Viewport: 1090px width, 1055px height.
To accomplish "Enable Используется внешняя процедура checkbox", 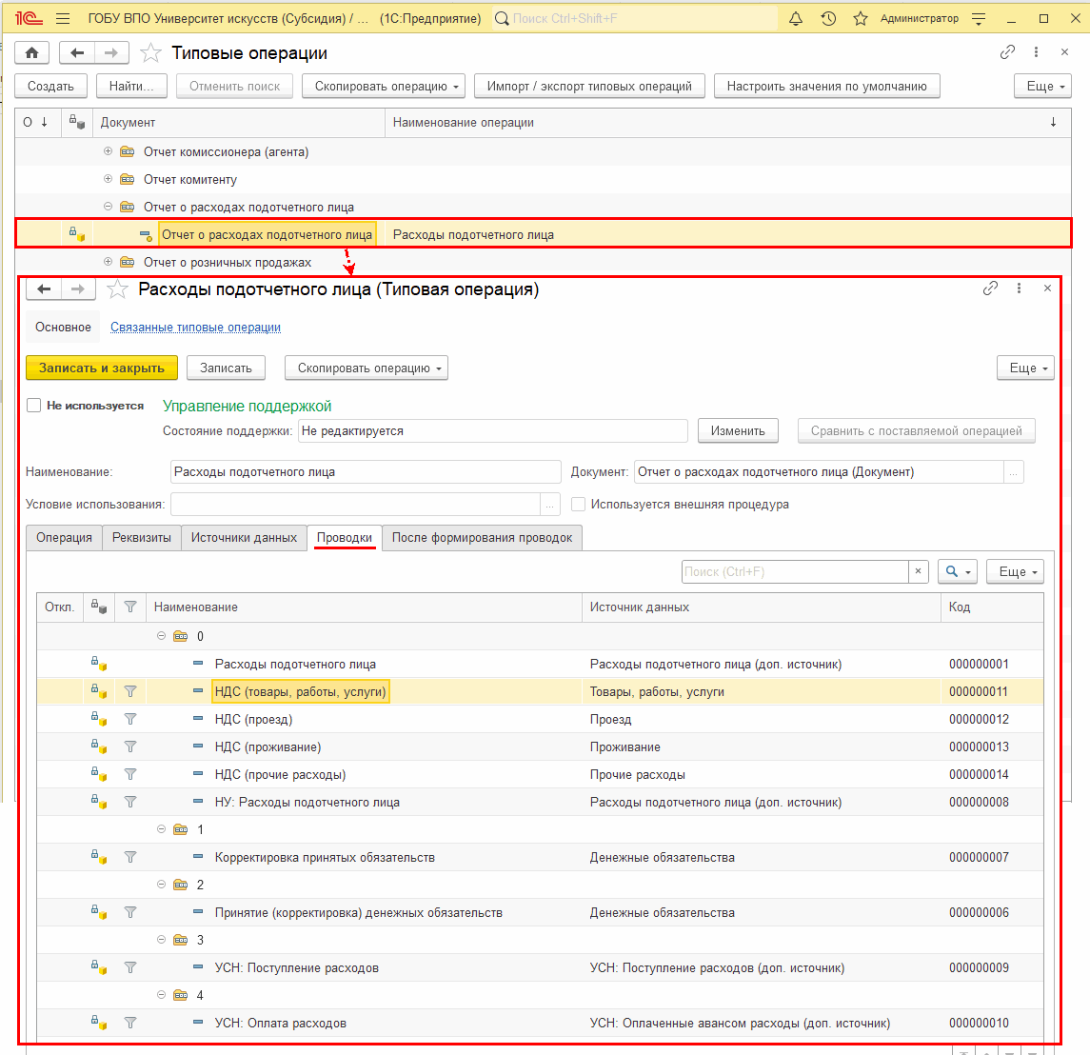I will [579, 505].
